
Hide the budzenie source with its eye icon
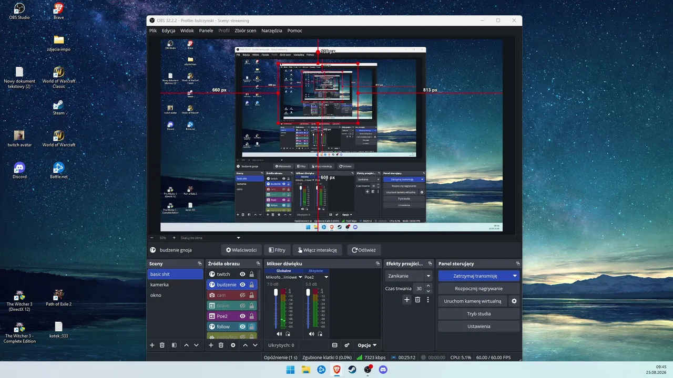point(242,285)
